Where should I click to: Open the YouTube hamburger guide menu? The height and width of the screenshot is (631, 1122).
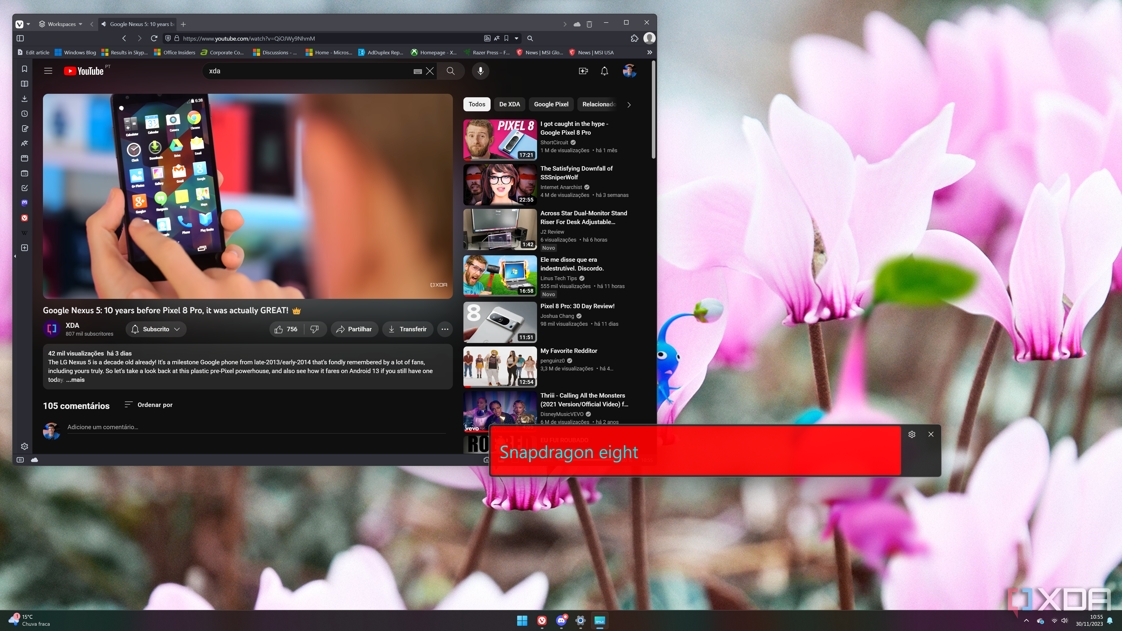pyautogui.click(x=48, y=71)
